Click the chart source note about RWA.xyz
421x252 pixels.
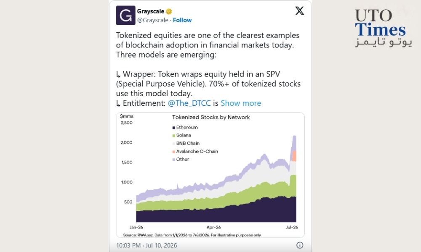192,235
